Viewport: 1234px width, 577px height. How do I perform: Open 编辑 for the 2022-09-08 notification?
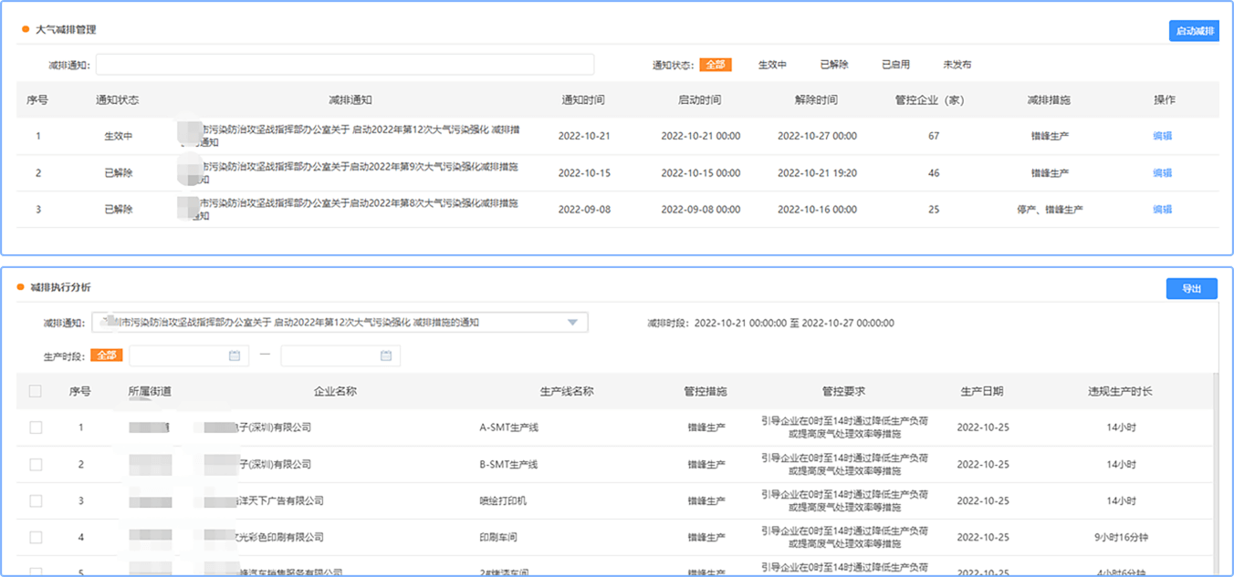1162,210
